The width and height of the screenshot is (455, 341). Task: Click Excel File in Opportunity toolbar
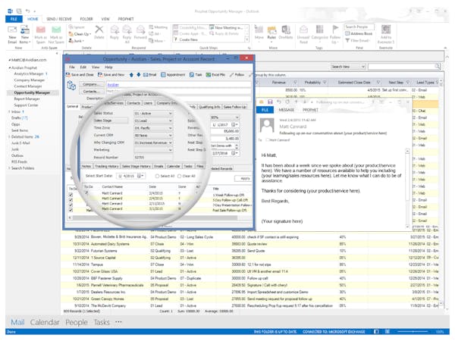point(215,75)
